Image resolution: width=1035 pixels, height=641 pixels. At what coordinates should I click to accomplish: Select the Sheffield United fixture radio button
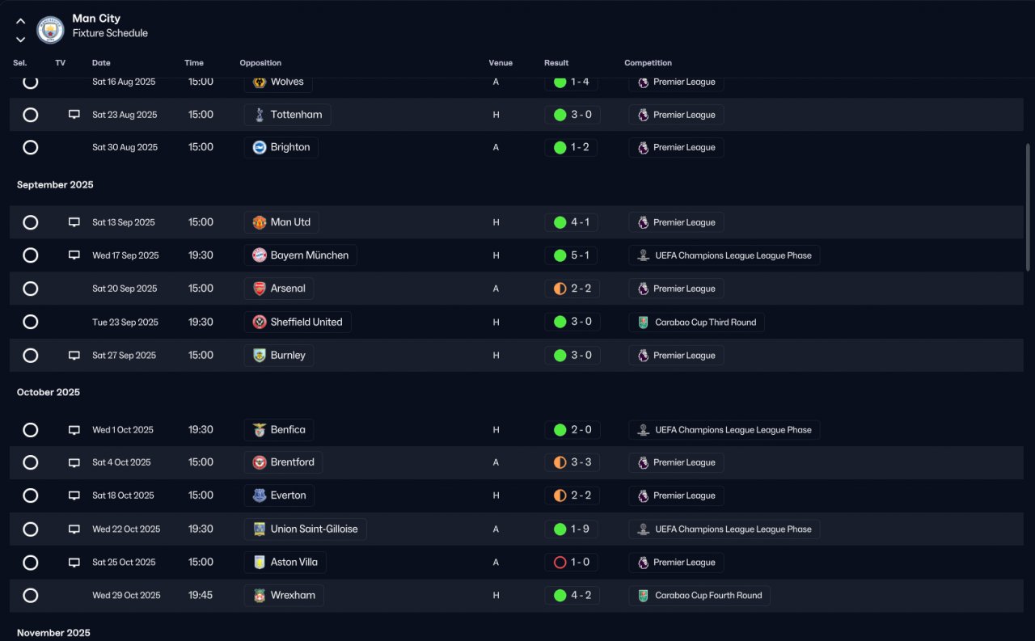click(31, 322)
